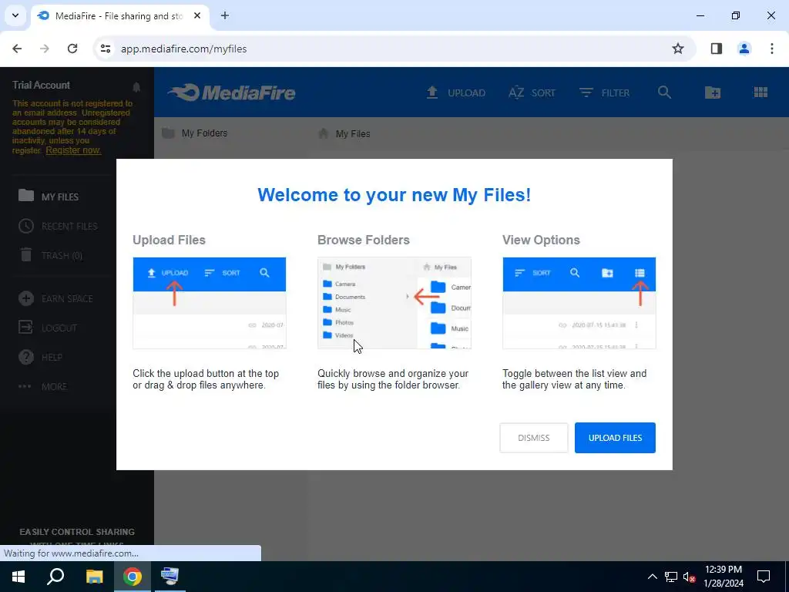Click the Earn Space plus icon
Image resolution: width=789 pixels, height=592 pixels.
click(x=26, y=298)
